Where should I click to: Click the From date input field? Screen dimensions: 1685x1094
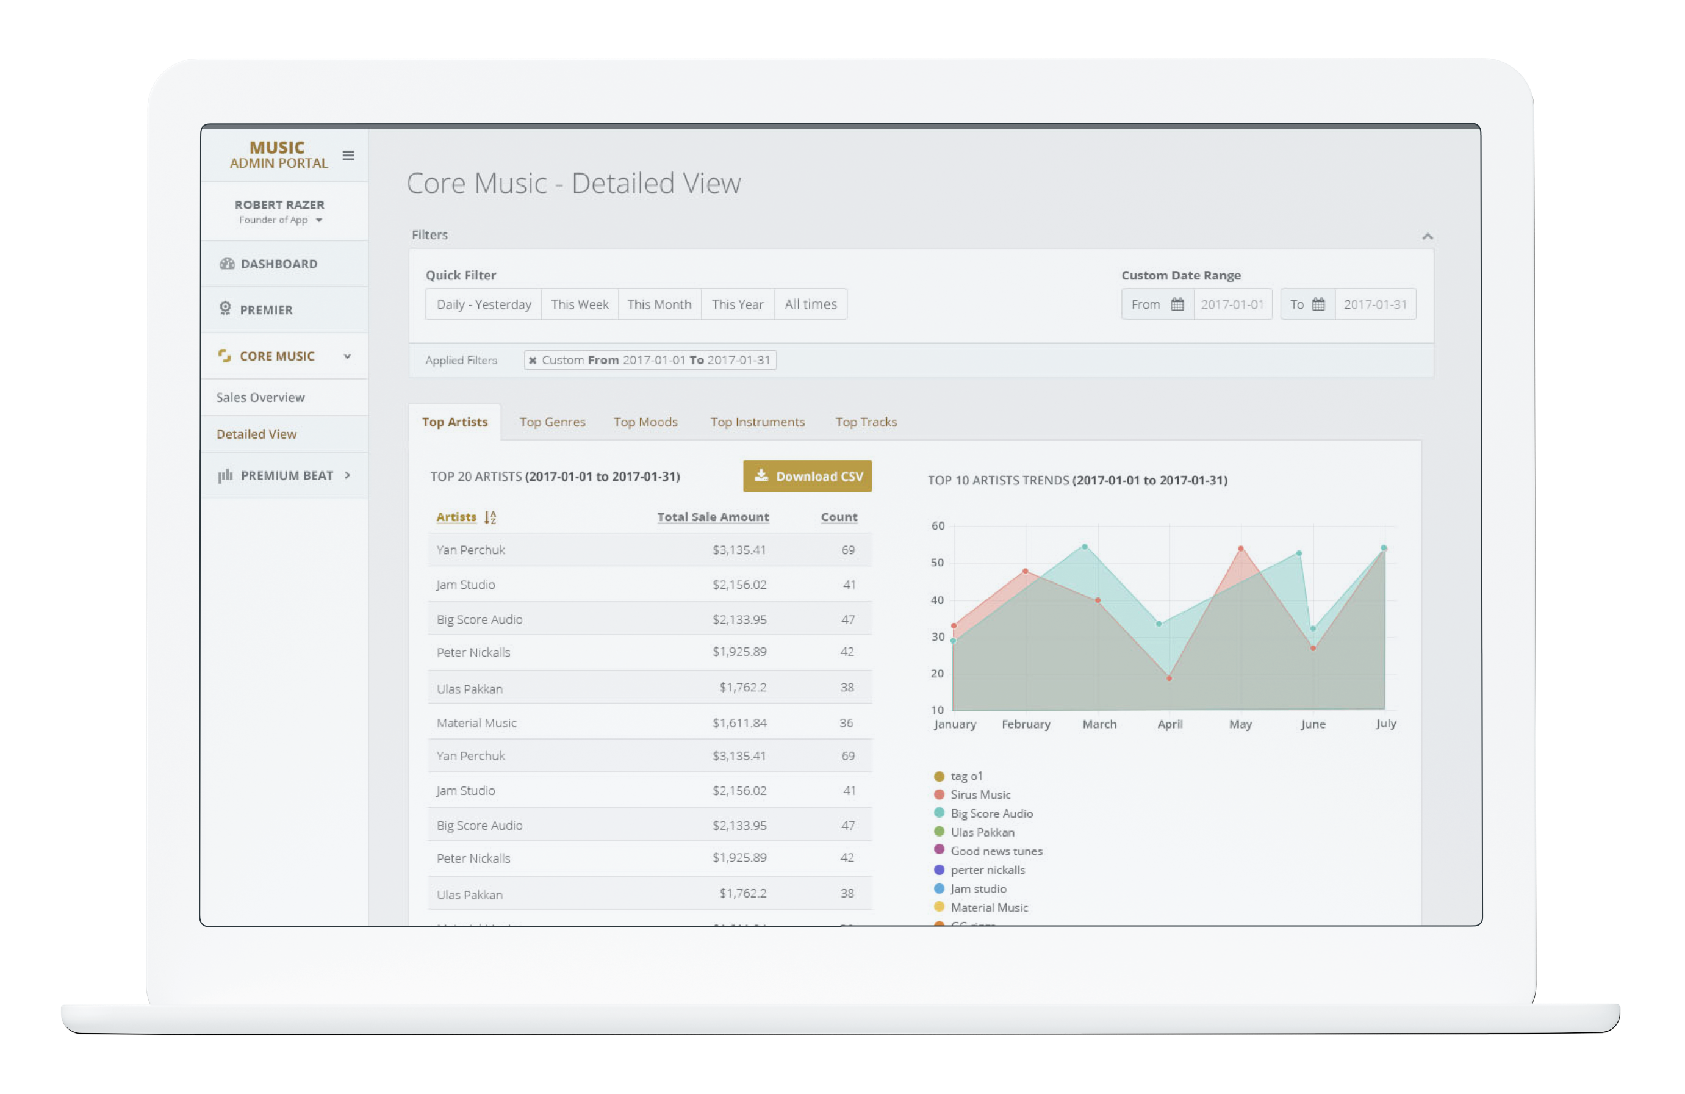(1232, 304)
